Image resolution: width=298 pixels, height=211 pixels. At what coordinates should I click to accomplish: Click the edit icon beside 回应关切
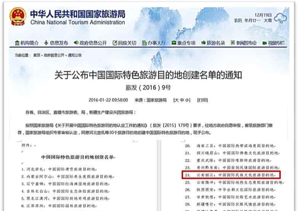coord(115,43)
